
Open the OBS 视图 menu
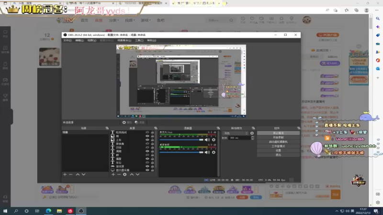tap(91, 40)
